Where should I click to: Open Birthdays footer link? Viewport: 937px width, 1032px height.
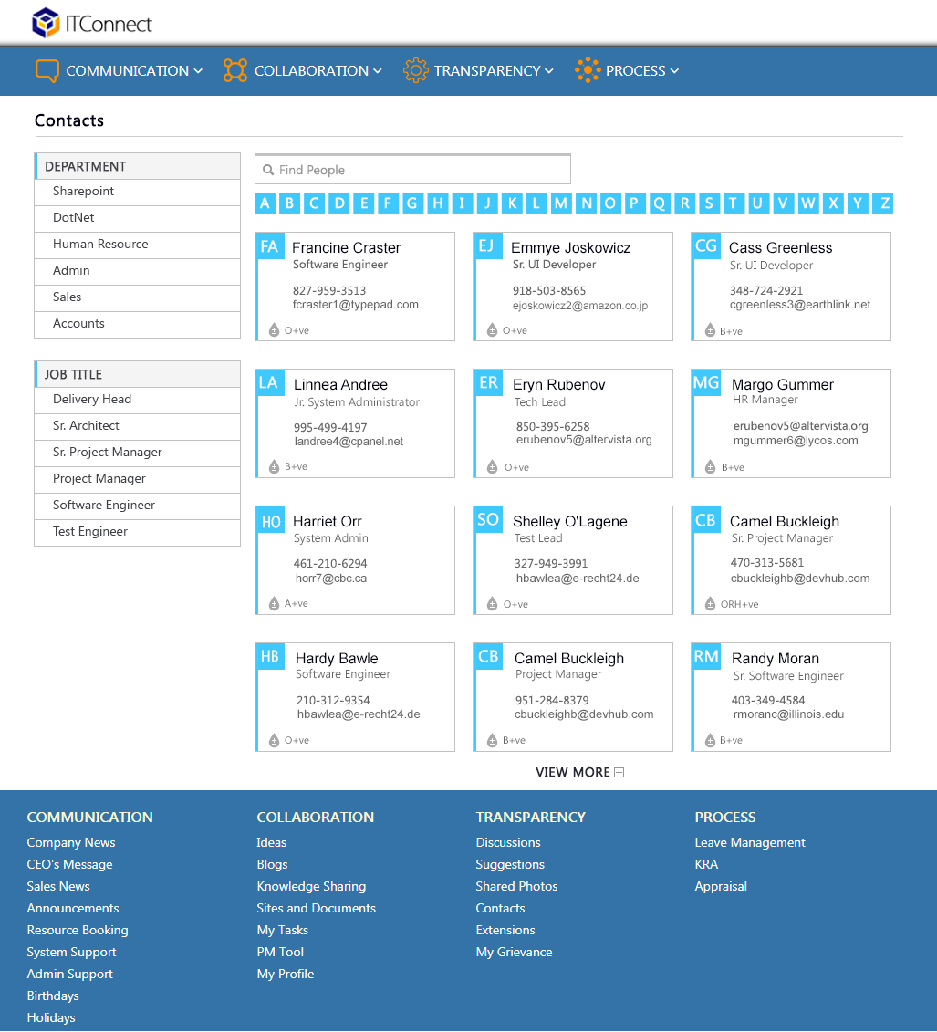coord(53,996)
